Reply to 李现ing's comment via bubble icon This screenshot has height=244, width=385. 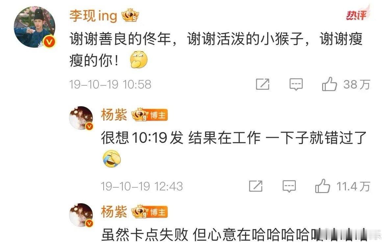296,84
